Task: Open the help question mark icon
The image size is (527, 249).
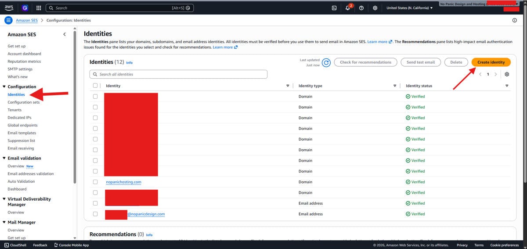Action: click(x=361, y=8)
